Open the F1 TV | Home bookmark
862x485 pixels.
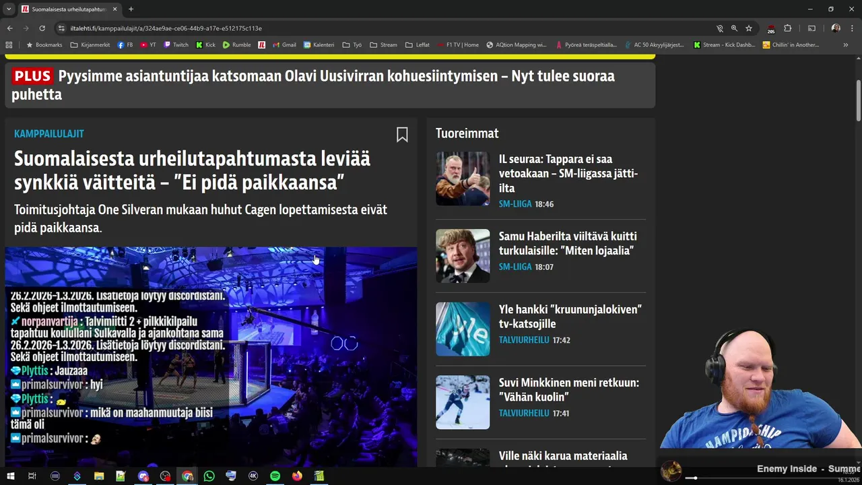458,45
